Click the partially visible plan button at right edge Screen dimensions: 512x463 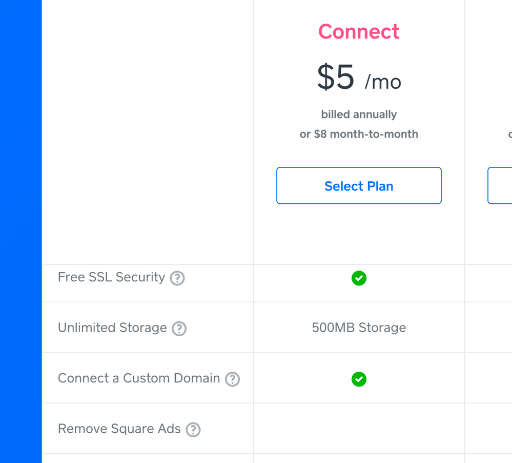[x=500, y=185]
